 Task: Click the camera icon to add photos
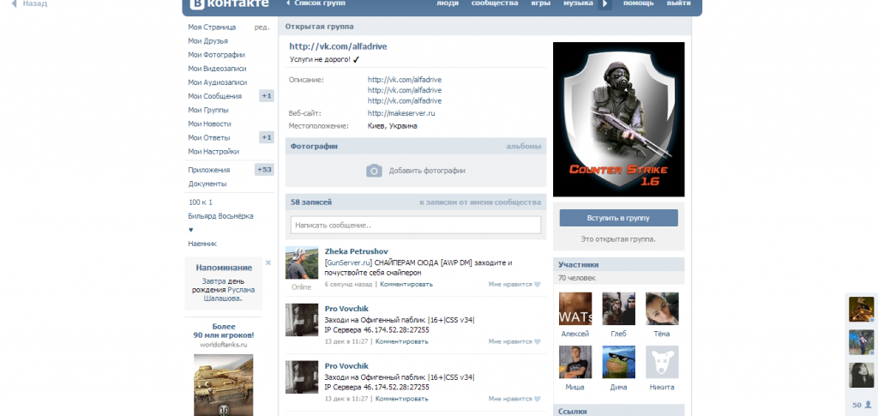pyautogui.click(x=374, y=171)
